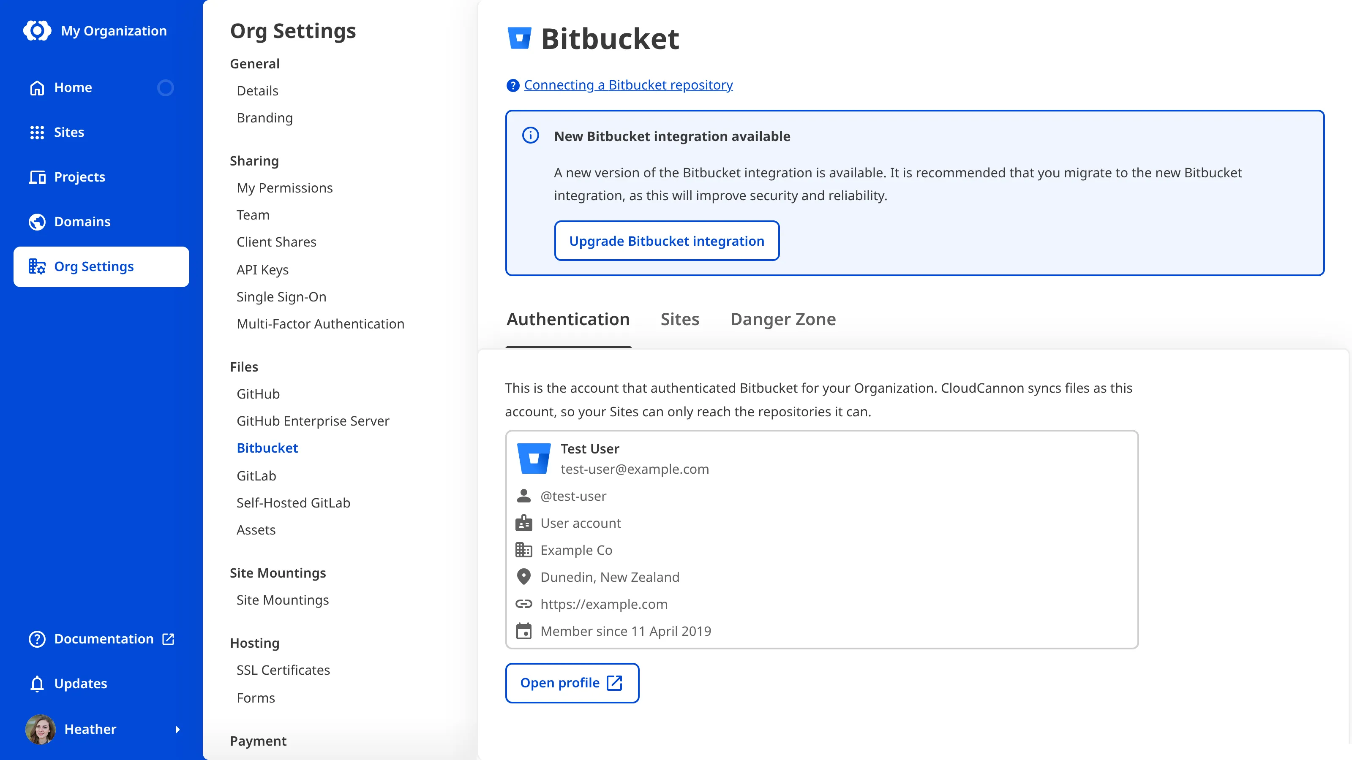Click the Projects devices icon
The width and height of the screenshot is (1352, 760).
click(x=37, y=177)
